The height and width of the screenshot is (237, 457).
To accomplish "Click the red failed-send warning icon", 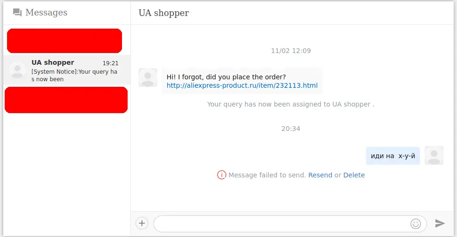I will pyautogui.click(x=221, y=175).
